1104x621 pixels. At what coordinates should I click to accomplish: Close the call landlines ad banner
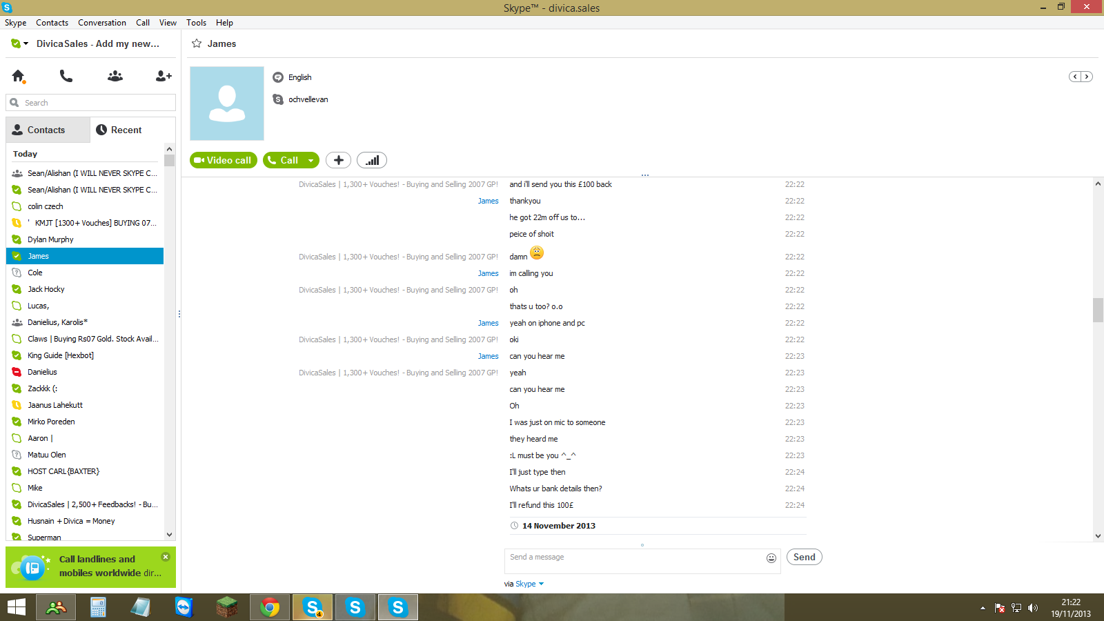pos(166,557)
